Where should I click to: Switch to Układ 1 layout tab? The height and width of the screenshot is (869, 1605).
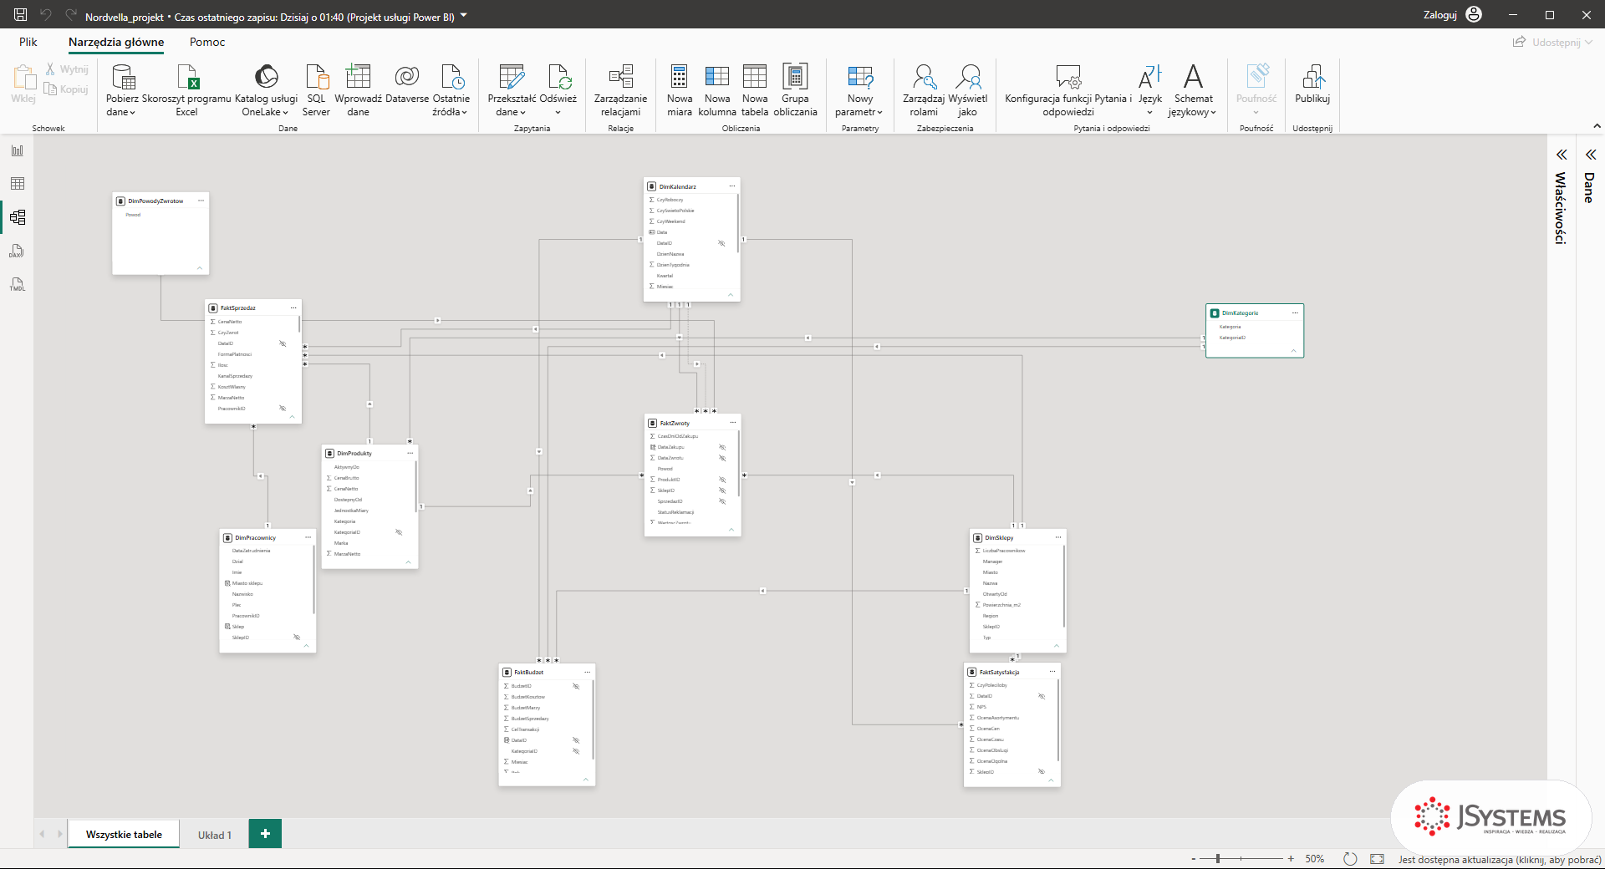pos(215,834)
